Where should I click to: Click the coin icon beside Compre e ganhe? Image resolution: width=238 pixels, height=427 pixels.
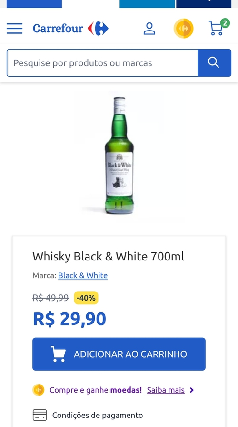coord(38,390)
